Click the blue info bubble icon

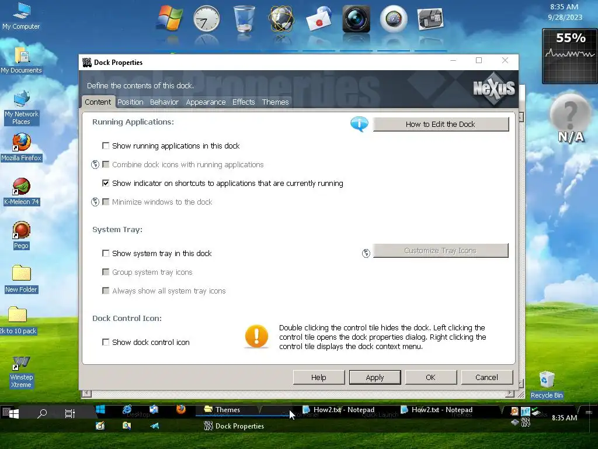359,124
